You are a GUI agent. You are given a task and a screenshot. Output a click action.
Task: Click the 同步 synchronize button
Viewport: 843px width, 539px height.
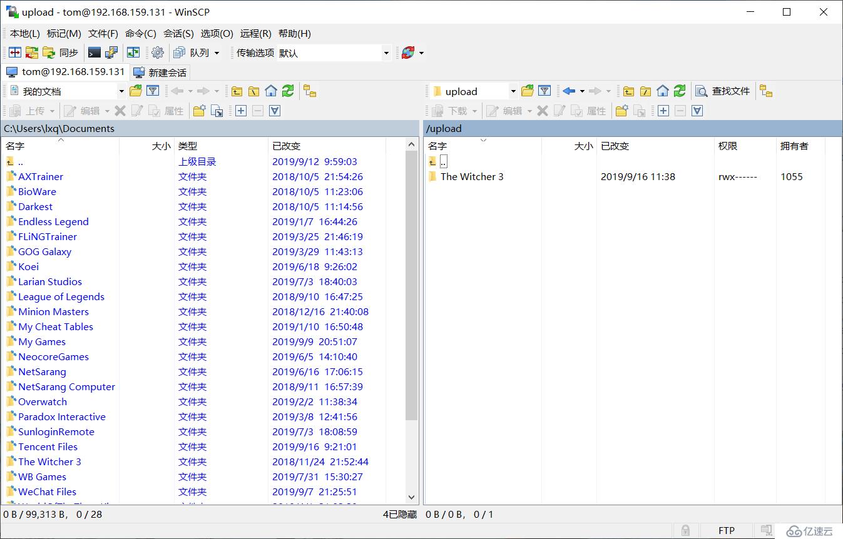[61, 53]
